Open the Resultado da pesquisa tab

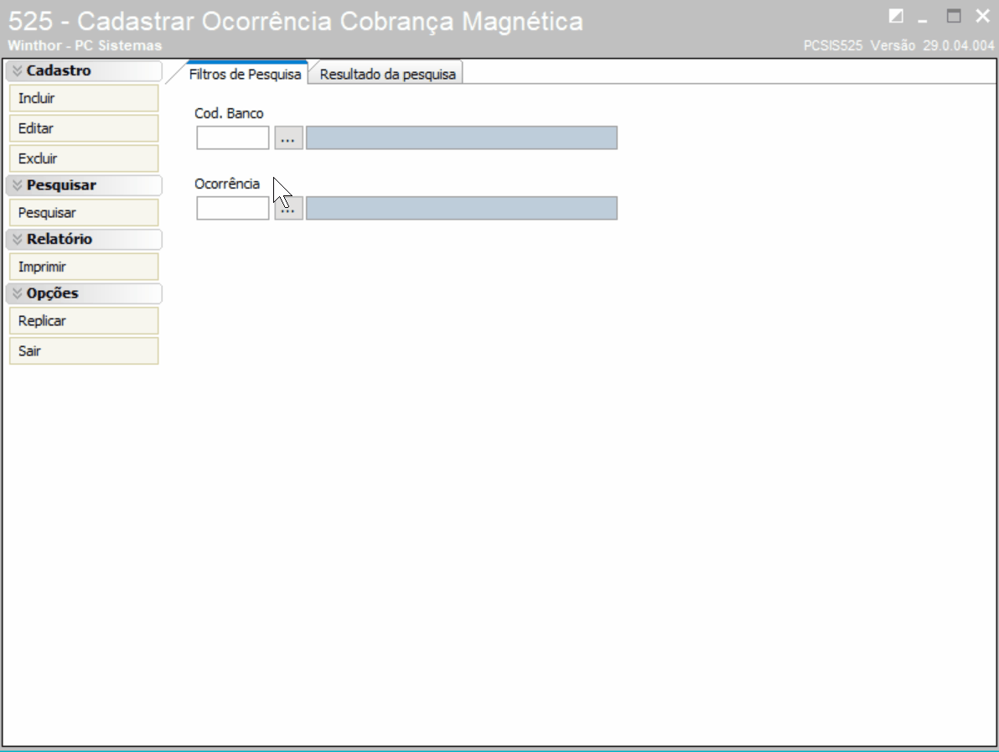pos(387,74)
